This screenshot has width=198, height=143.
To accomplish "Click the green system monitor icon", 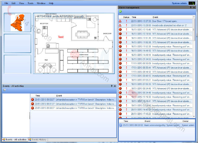I will 192,3.
